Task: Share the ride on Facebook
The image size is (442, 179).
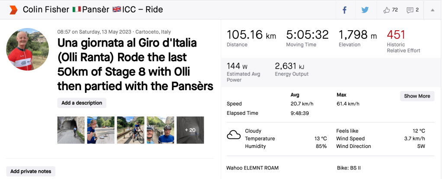Action: [345, 10]
